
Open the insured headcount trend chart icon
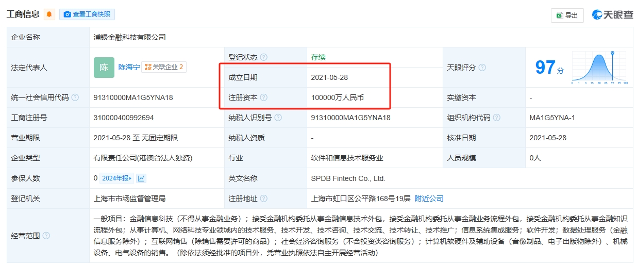tap(141, 178)
